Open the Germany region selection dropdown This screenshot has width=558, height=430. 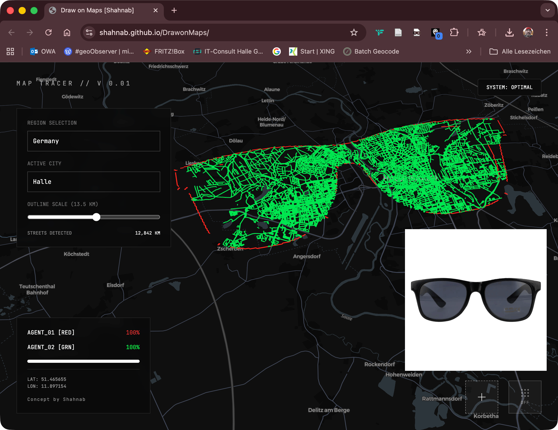(94, 141)
